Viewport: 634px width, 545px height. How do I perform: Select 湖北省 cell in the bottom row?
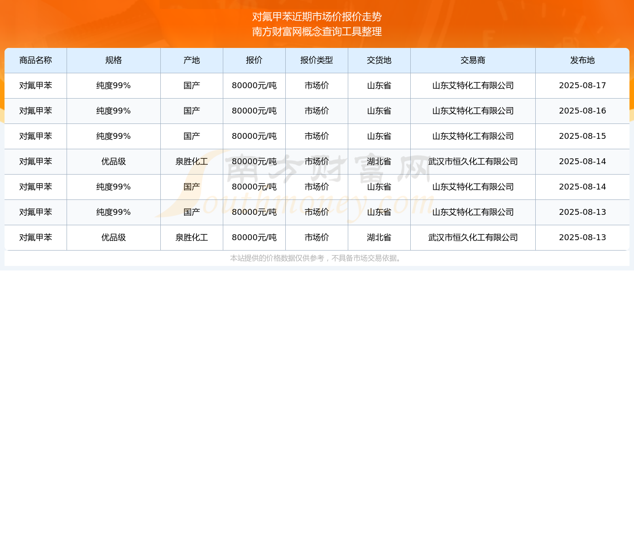[x=379, y=237]
